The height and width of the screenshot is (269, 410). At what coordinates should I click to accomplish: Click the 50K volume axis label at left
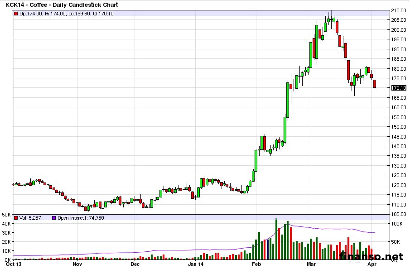pyautogui.click(x=6, y=214)
